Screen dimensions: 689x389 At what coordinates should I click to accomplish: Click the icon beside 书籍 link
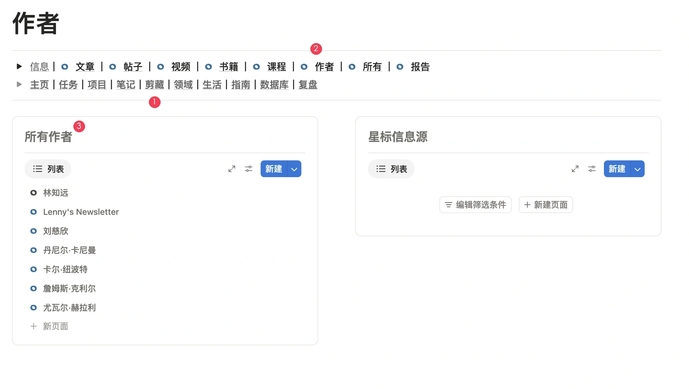pos(208,67)
